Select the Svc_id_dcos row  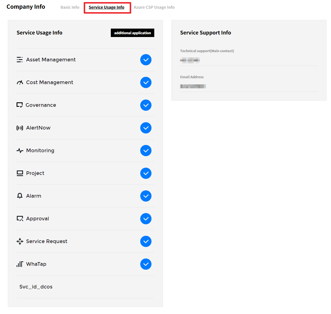click(36, 287)
